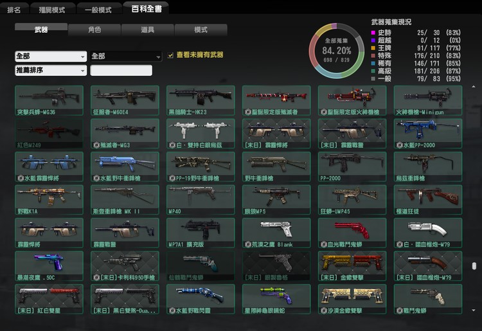Screen dimensions: 482x331
Task: Open the 模式 category tab
Action: 201,30
